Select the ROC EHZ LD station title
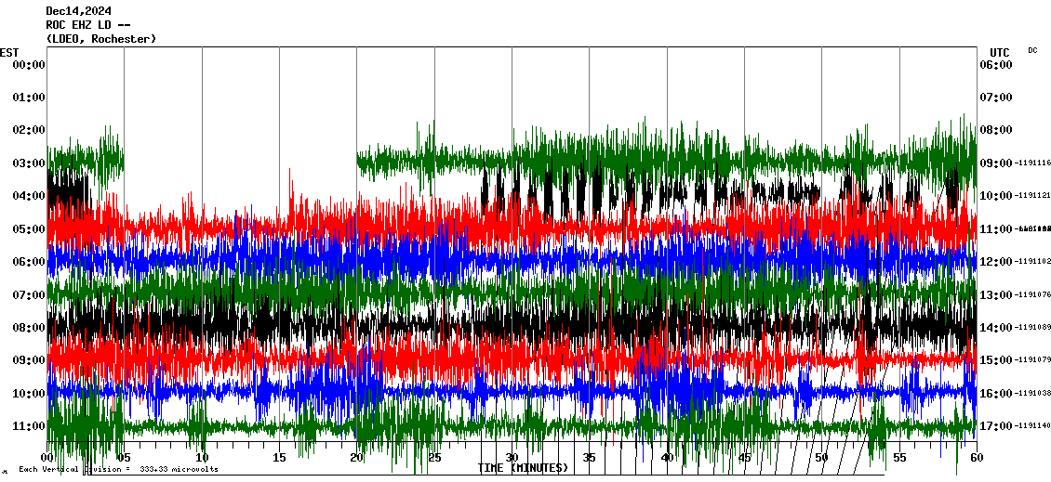The height and width of the screenshot is (482, 1051). [x=90, y=25]
